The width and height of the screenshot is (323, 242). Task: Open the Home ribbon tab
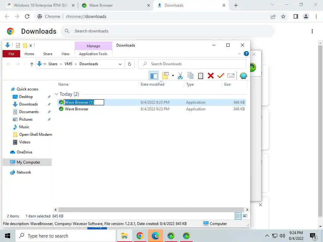click(x=29, y=54)
